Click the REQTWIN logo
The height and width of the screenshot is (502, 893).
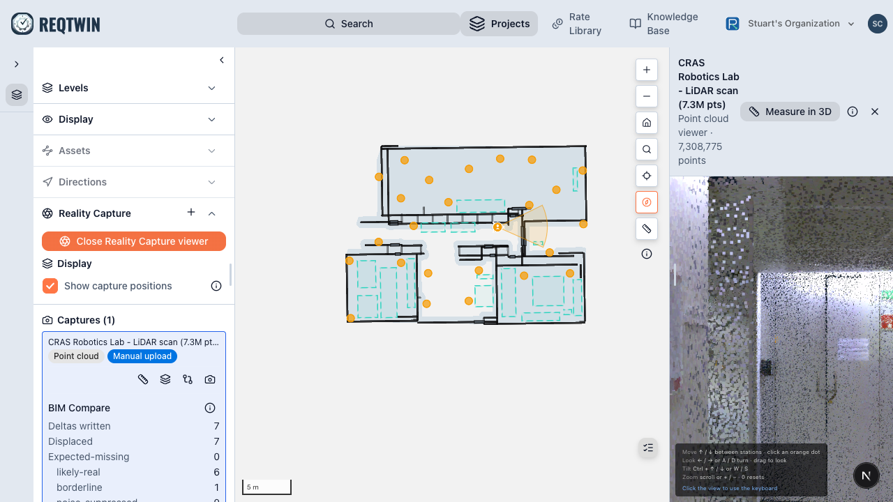[x=56, y=24]
